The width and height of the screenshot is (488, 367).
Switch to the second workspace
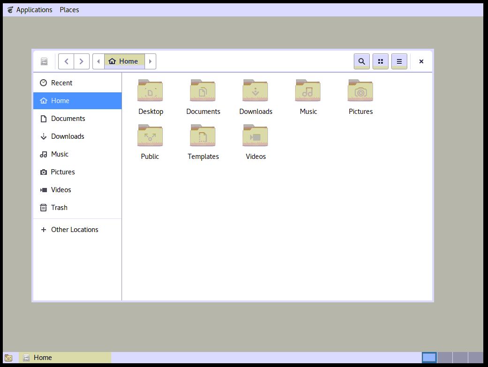point(445,358)
